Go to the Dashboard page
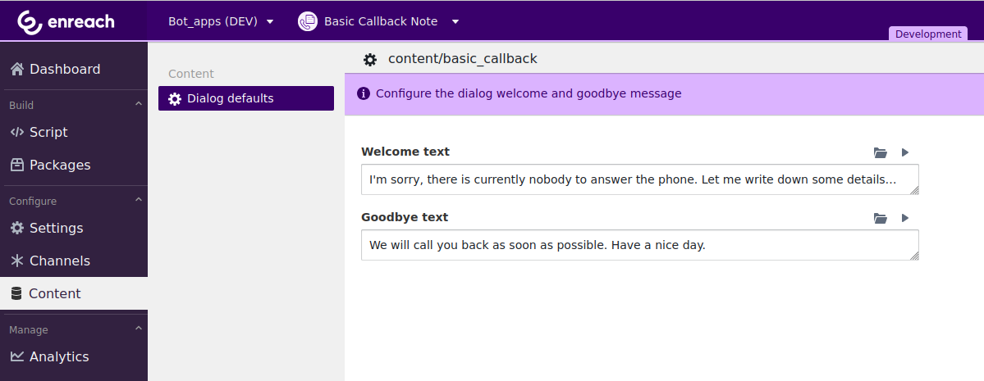 [x=65, y=69]
